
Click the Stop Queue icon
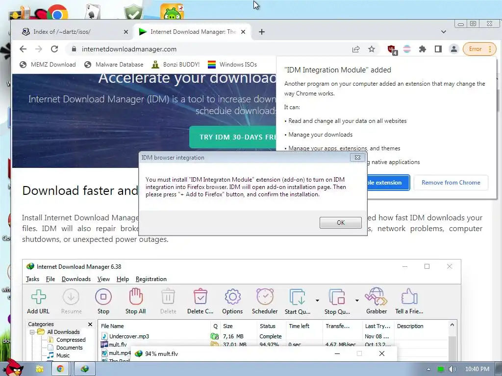[x=337, y=297]
